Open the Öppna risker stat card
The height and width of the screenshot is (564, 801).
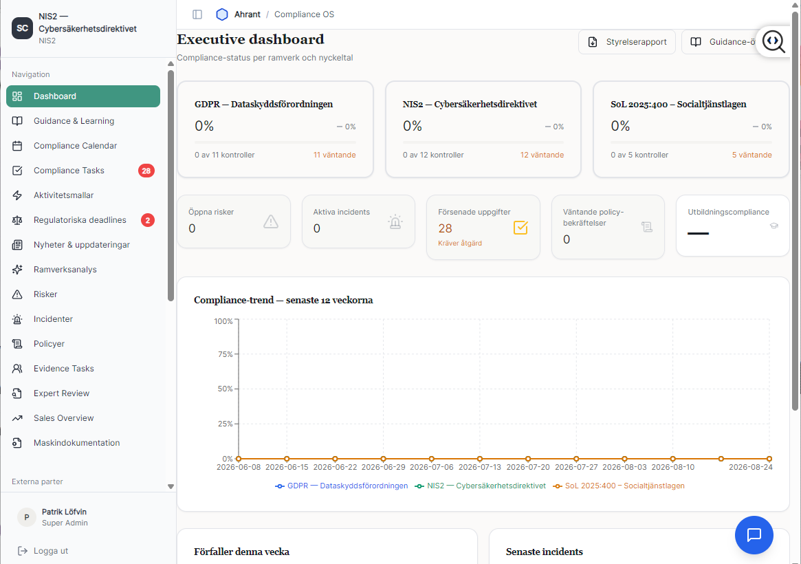point(234,221)
